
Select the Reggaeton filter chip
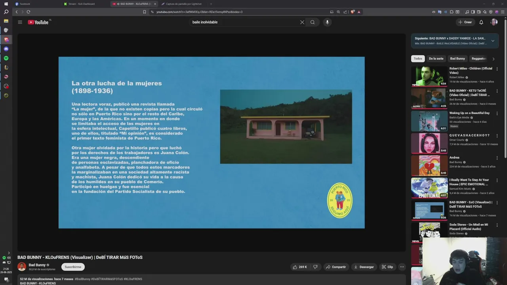coord(478,59)
